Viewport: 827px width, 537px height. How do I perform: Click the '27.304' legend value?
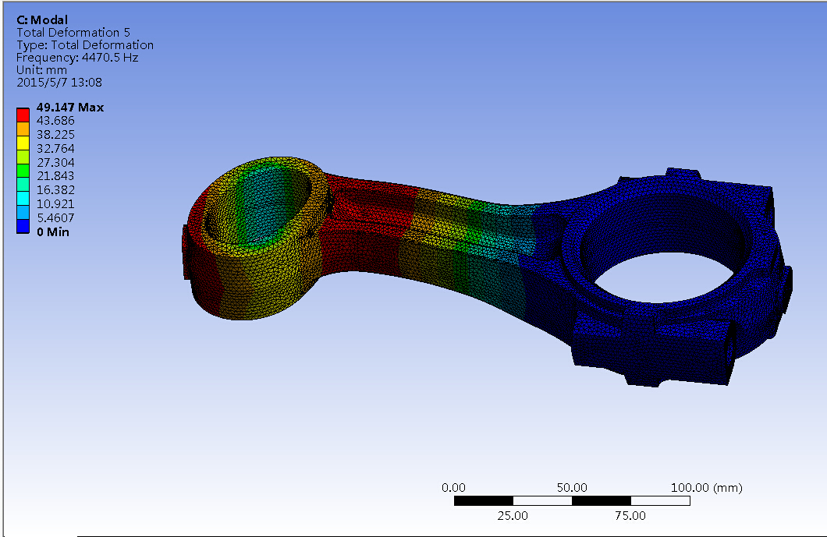[55, 162]
